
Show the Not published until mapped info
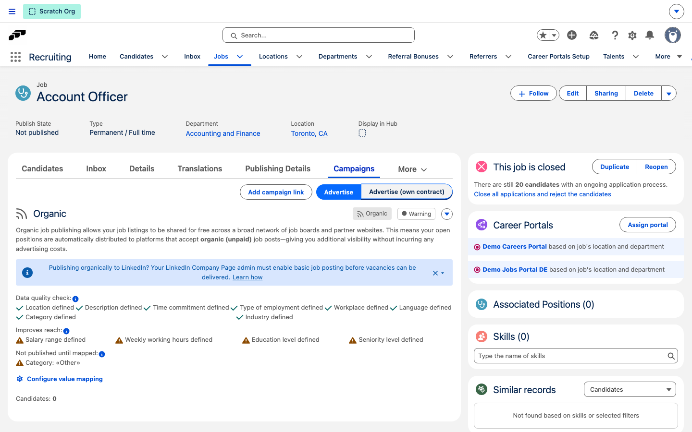(x=102, y=354)
